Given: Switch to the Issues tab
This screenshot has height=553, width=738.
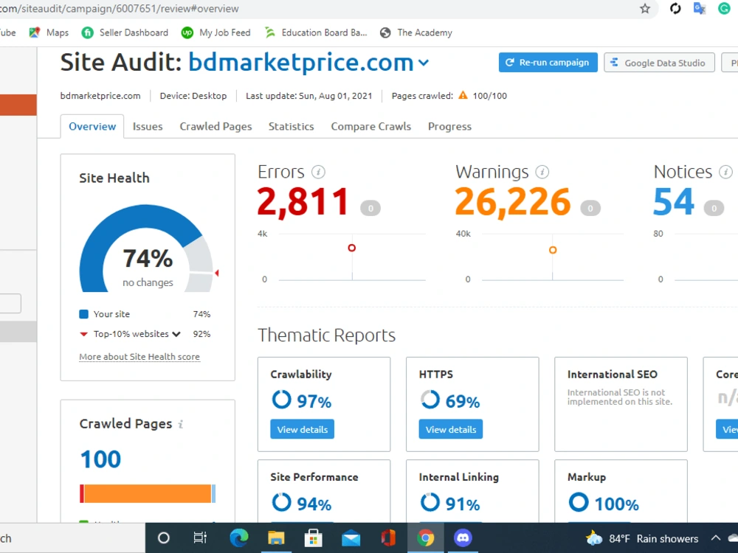Looking at the screenshot, I should (x=148, y=127).
